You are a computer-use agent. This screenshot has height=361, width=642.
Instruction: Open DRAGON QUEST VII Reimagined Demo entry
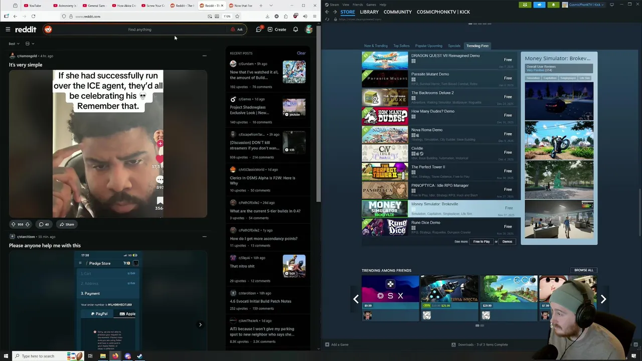(439, 60)
